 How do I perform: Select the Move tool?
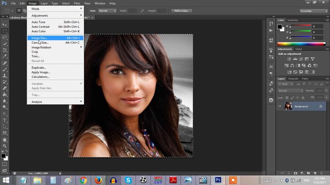(5, 25)
